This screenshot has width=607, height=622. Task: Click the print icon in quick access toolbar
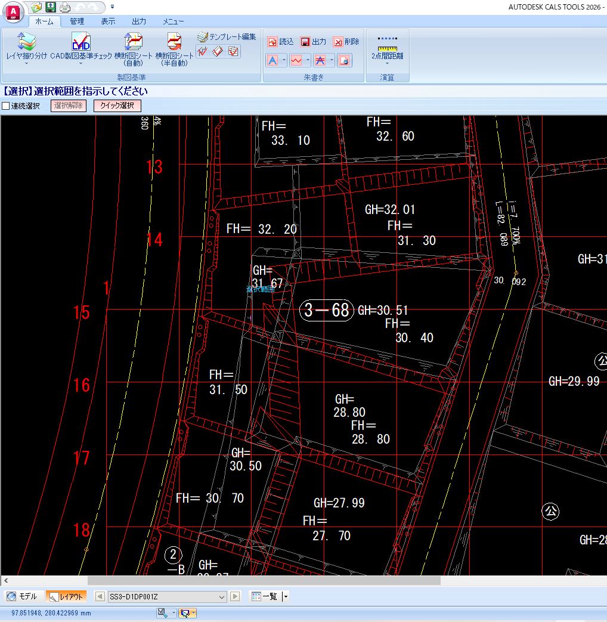(65, 7)
